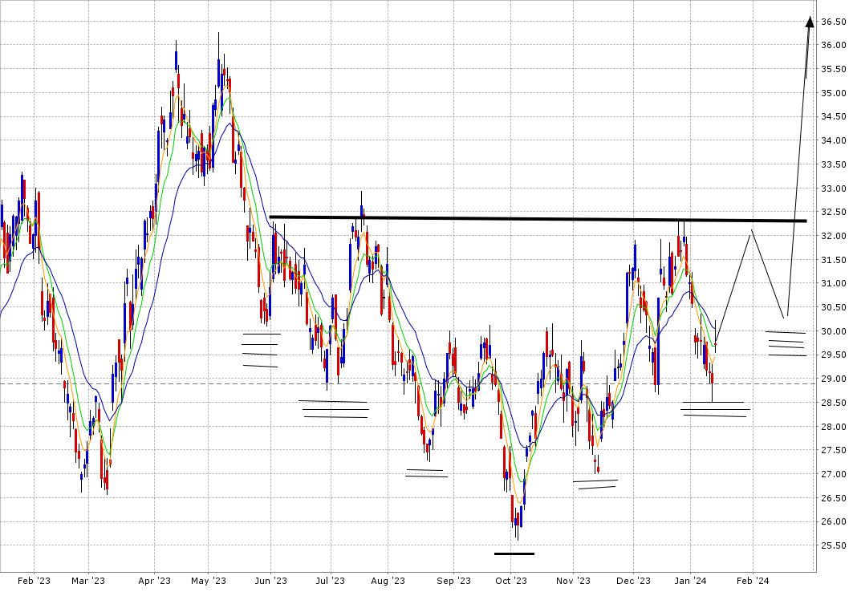The height and width of the screenshot is (592, 853).
Task: Select 28.50 on the price scale
Action: [834, 403]
